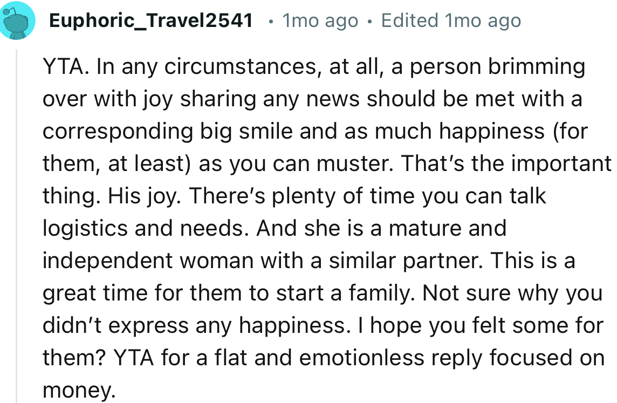
Task: Click the comment text starting with YTA
Action: 59,66
